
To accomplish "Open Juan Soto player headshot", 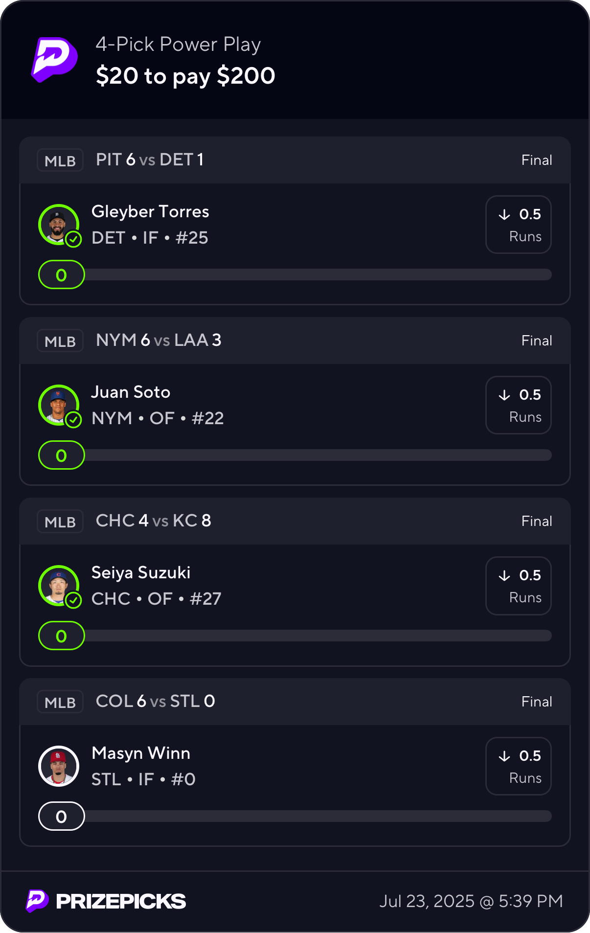I will [59, 405].
